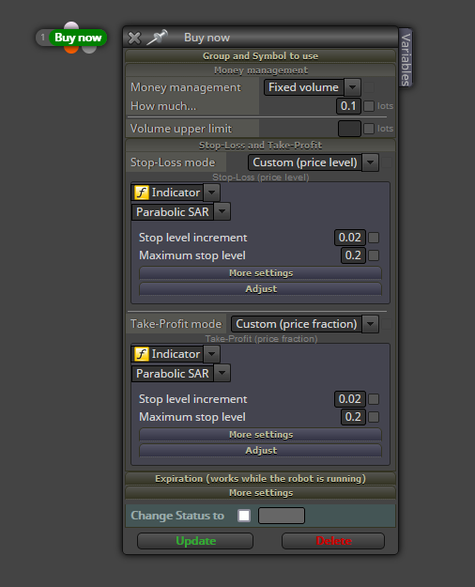Click the red Delete button
This screenshot has width=475, height=587.
pyautogui.click(x=333, y=541)
